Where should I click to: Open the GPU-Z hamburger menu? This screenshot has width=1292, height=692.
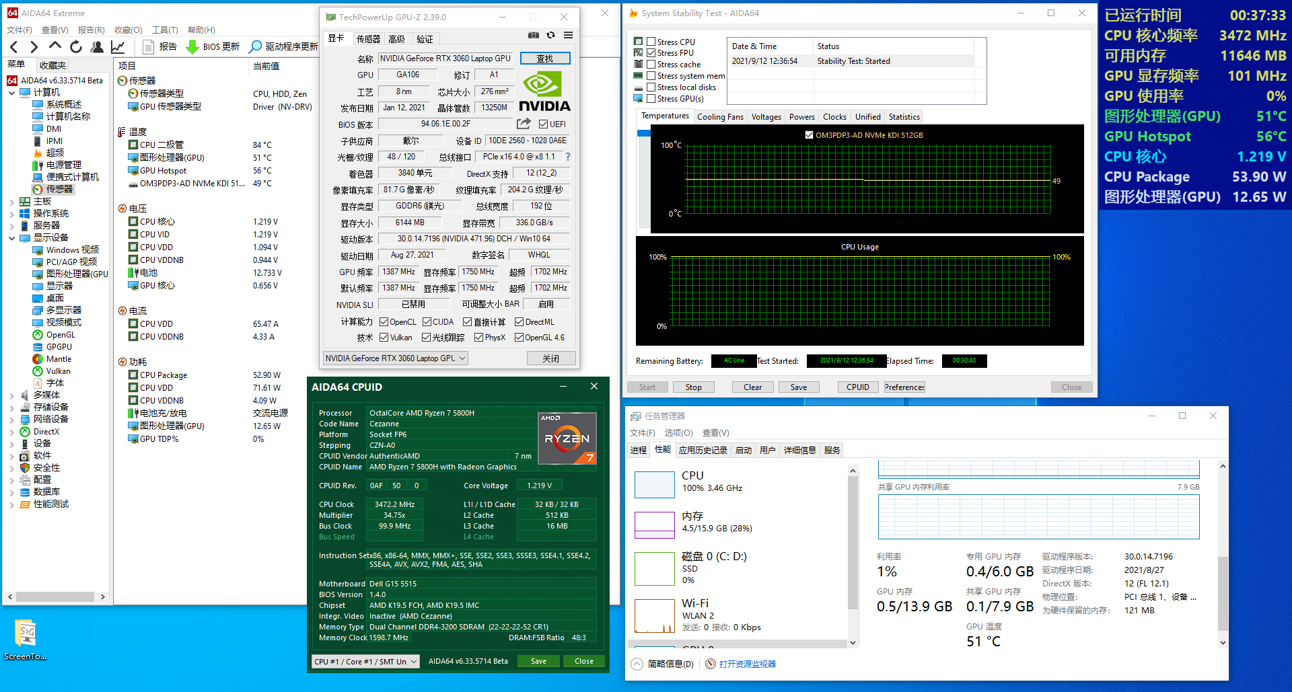tap(568, 34)
